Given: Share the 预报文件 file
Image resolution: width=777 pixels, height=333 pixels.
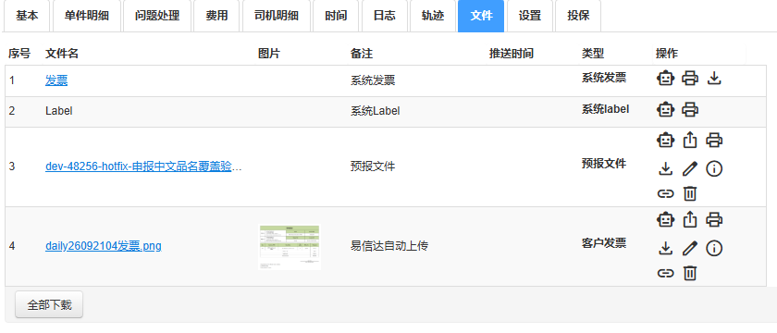Looking at the screenshot, I should 690,141.
